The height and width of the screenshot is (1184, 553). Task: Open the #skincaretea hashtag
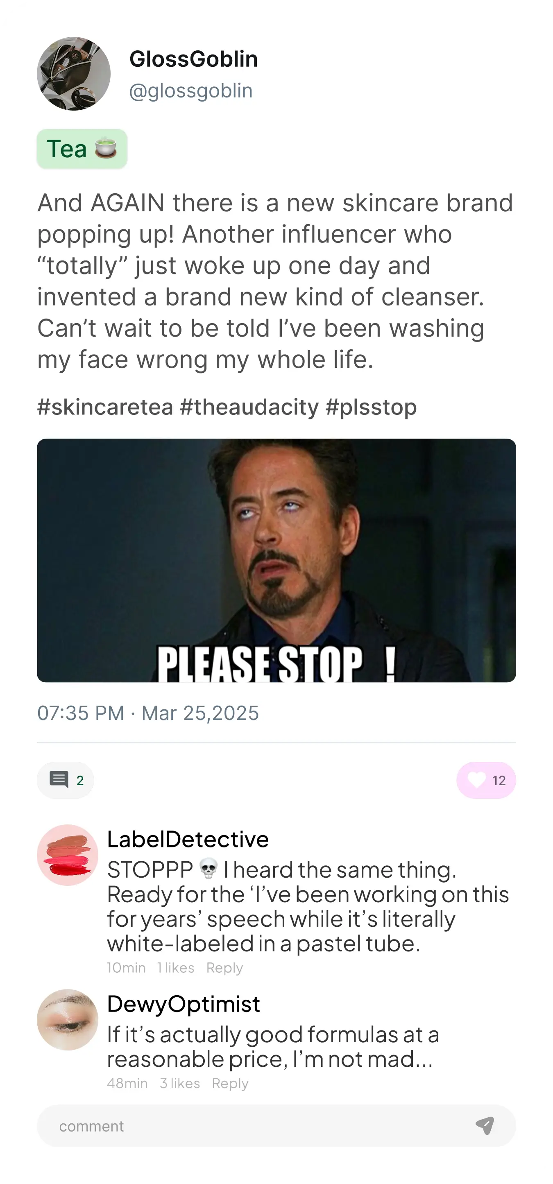[105, 407]
